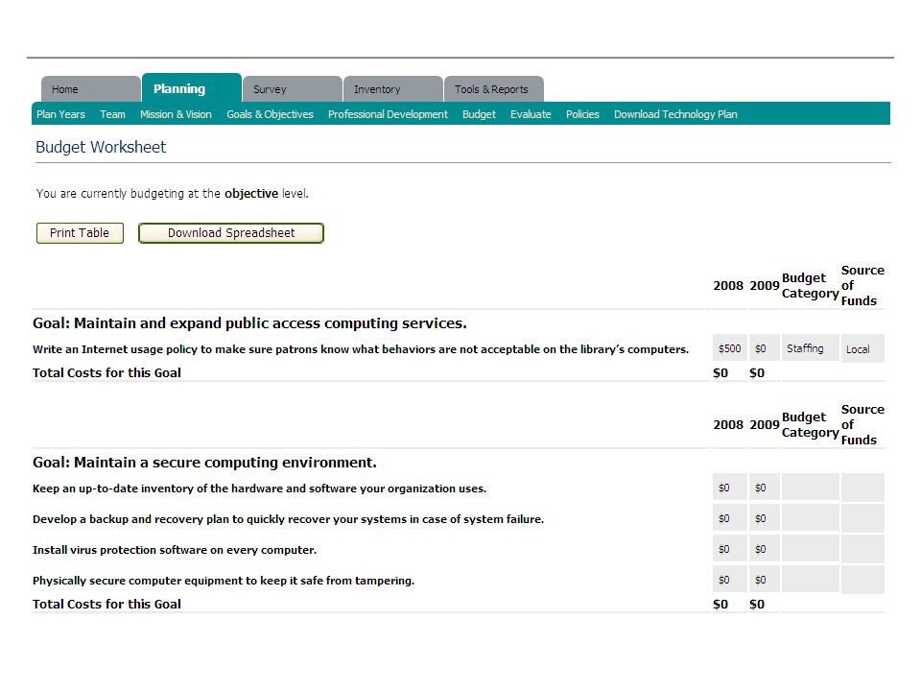Go to Goals & Objectives
921x691 pixels.
click(x=271, y=114)
